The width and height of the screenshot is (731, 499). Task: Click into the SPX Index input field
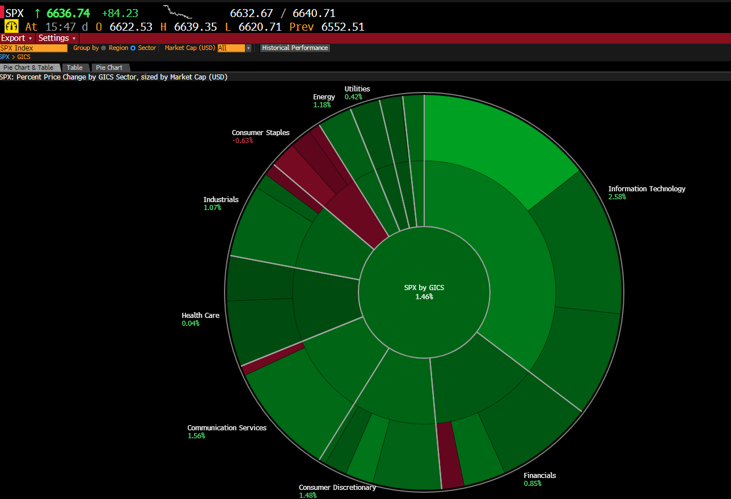[33, 48]
